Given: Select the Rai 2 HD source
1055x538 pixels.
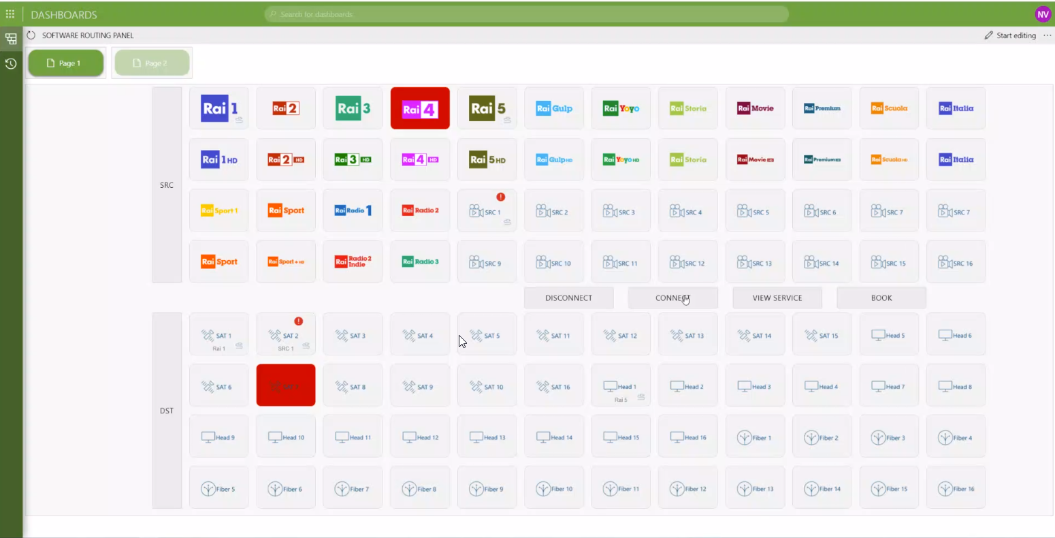Looking at the screenshot, I should point(286,159).
